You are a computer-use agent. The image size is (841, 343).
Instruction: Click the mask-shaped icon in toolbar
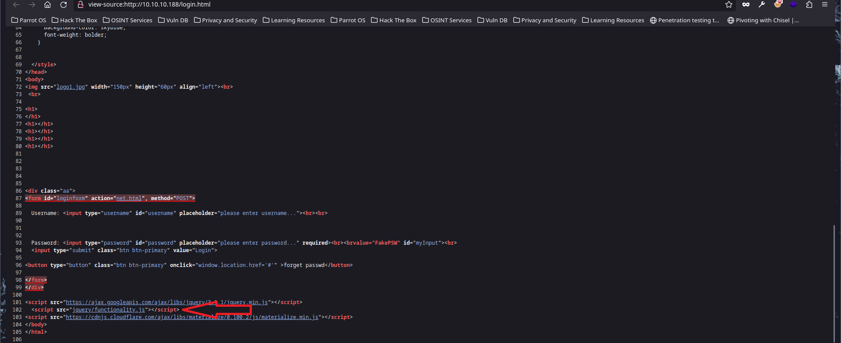coord(746,4)
